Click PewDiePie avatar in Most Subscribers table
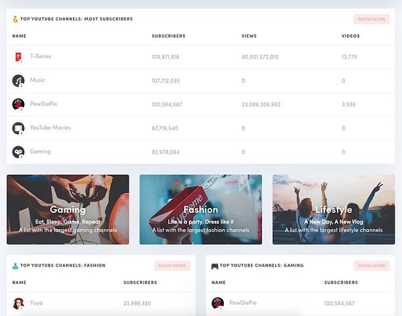Screen dimensions: 402x316 [x=18, y=104]
